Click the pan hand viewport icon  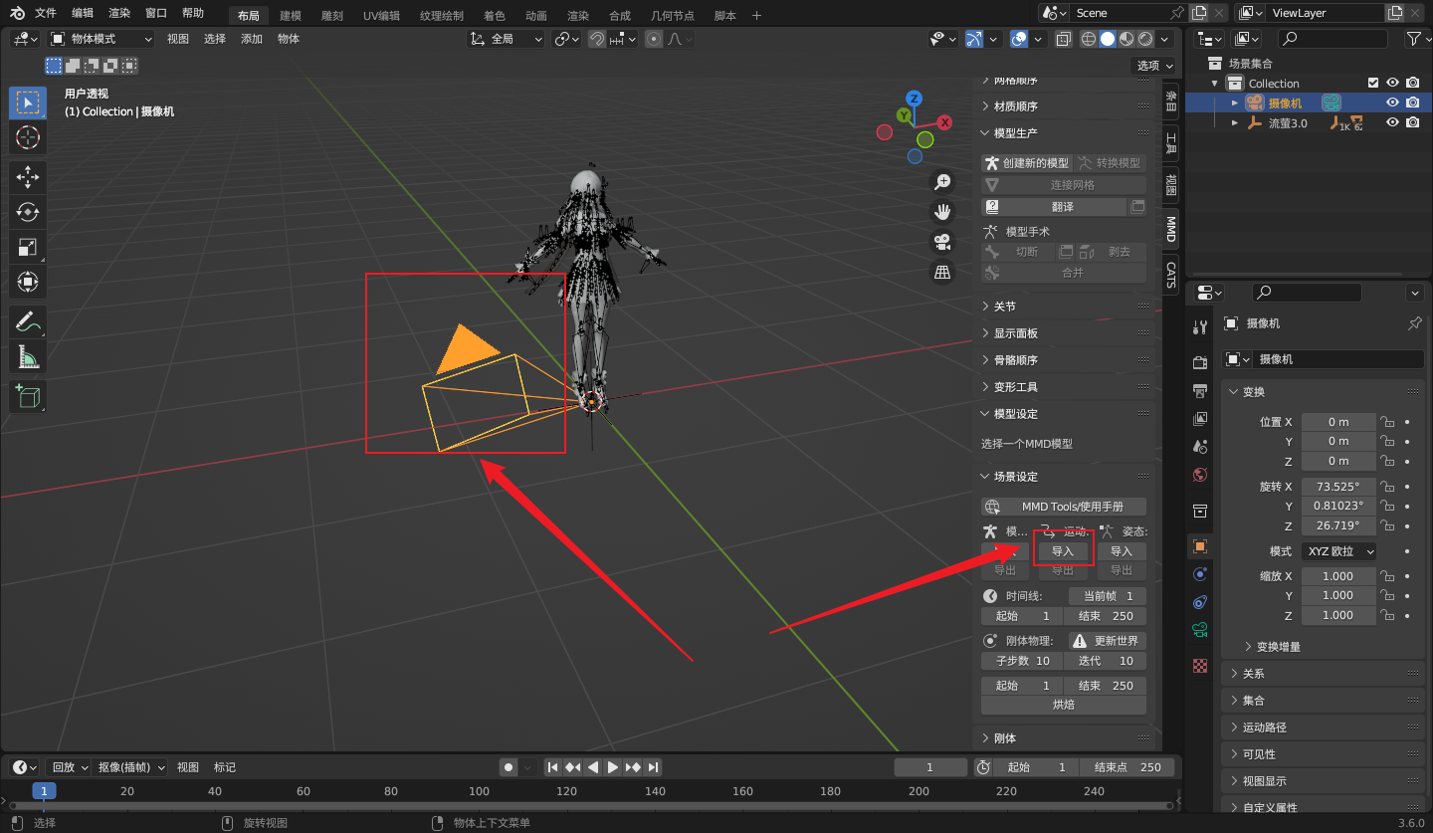tap(941, 212)
